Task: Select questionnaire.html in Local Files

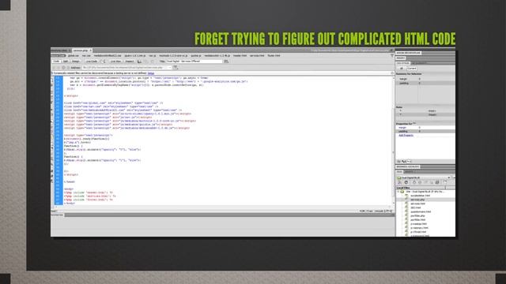Action: pyautogui.click(x=421, y=211)
